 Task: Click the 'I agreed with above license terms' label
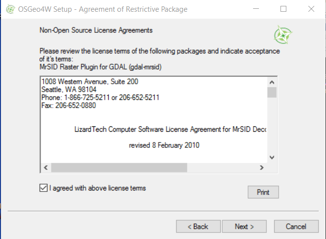point(97,188)
